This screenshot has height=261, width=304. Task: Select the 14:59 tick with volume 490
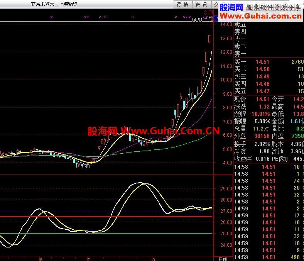click(x=269, y=257)
